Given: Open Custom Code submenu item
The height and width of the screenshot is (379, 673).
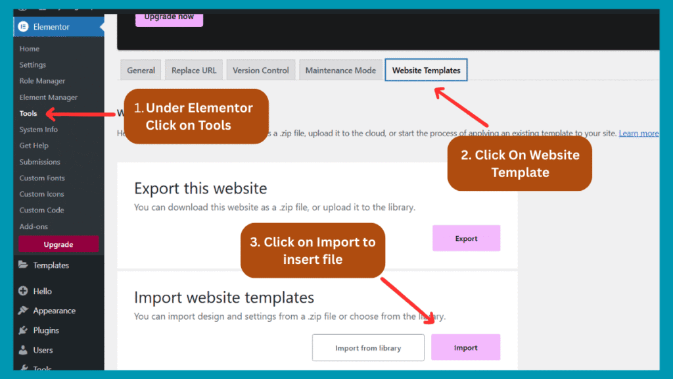Looking at the screenshot, I should [x=41, y=210].
